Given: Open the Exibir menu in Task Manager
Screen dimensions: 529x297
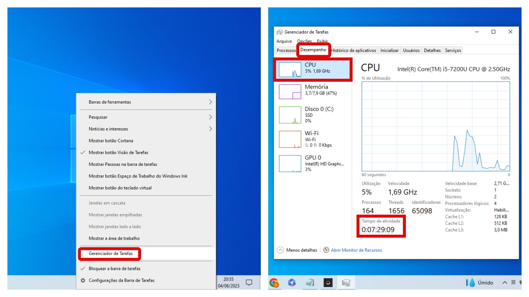Looking at the screenshot, I should [x=322, y=41].
